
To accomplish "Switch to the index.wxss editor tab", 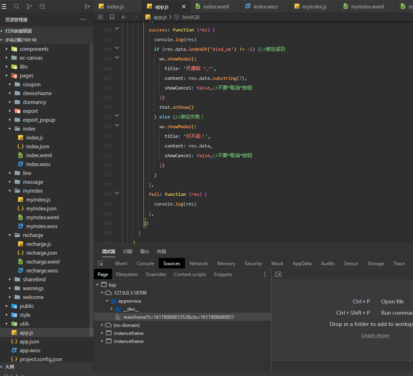I will click(265, 6).
